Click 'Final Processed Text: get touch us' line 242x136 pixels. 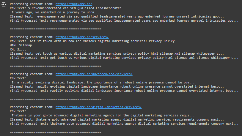click(124, 58)
